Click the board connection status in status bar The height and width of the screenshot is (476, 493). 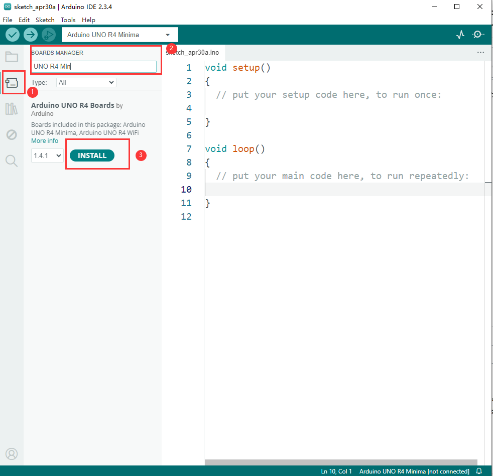click(414, 471)
